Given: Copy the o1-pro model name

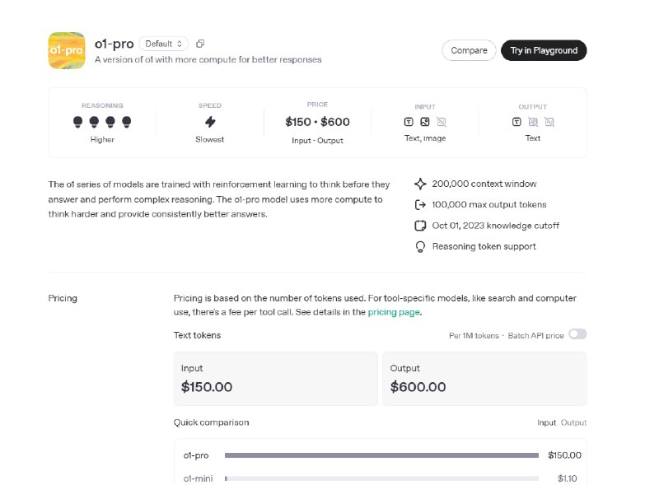Looking at the screenshot, I should coord(200,44).
